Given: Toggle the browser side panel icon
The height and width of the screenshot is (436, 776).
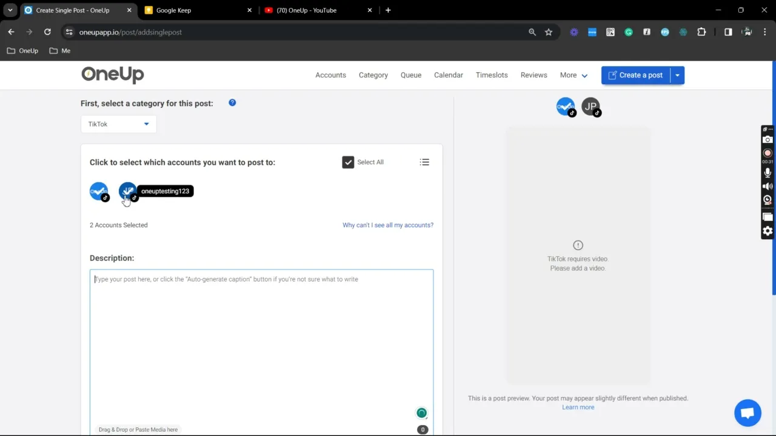Looking at the screenshot, I should click(x=728, y=32).
